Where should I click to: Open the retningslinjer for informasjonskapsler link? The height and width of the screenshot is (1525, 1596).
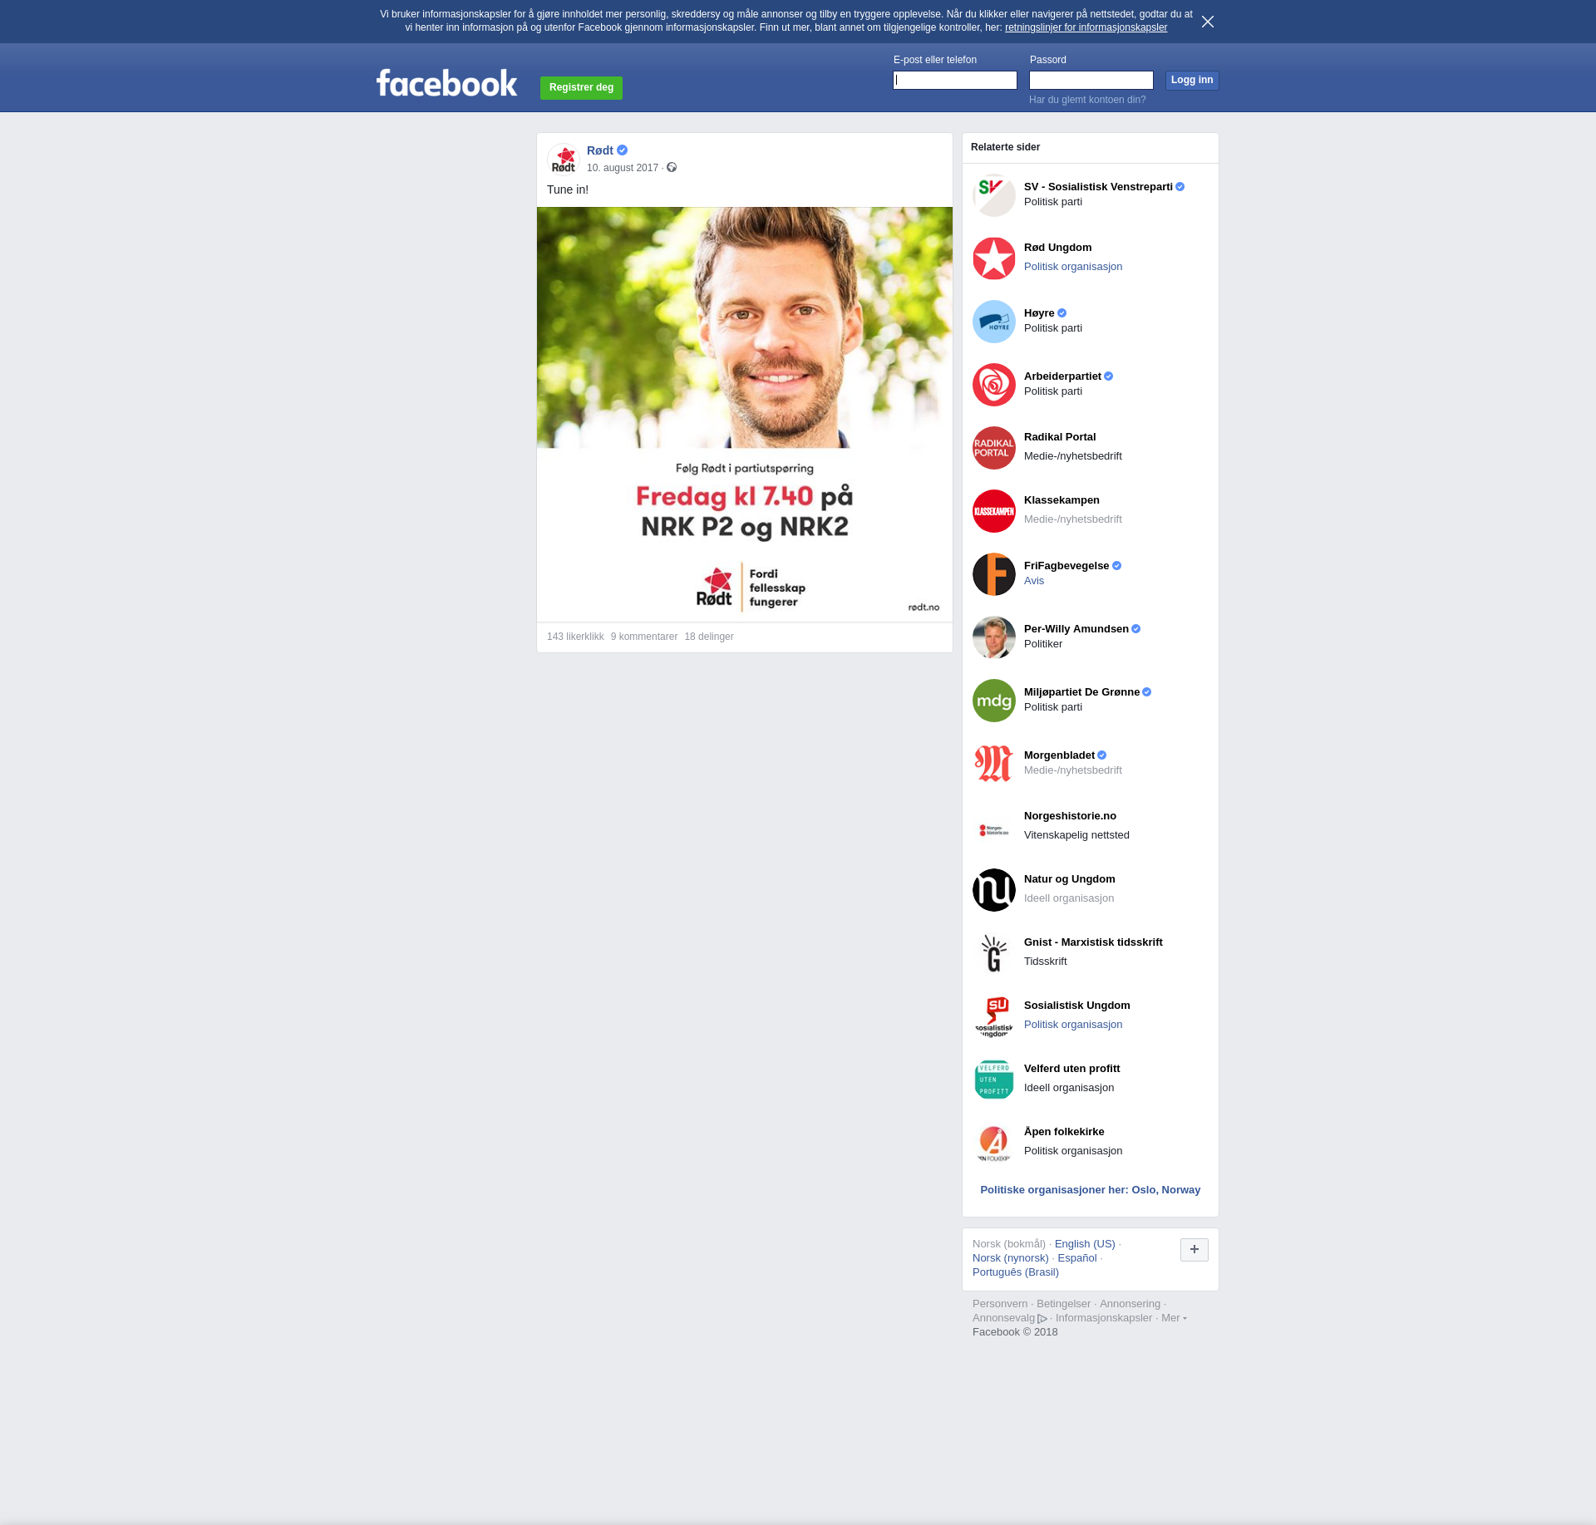pyautogui.click(x=1086, y=27)
